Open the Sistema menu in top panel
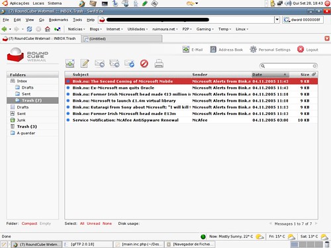 [x=54, y=3]
